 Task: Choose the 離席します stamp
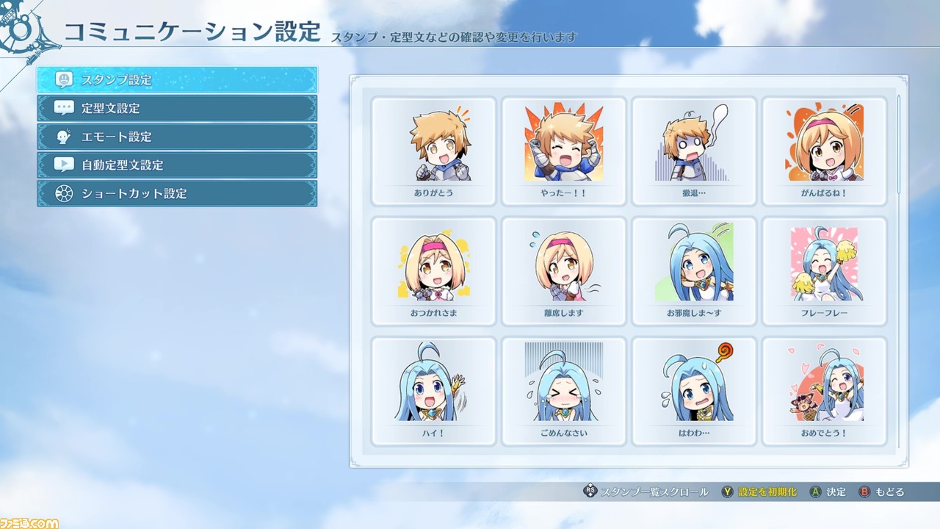tap(564, 271)
